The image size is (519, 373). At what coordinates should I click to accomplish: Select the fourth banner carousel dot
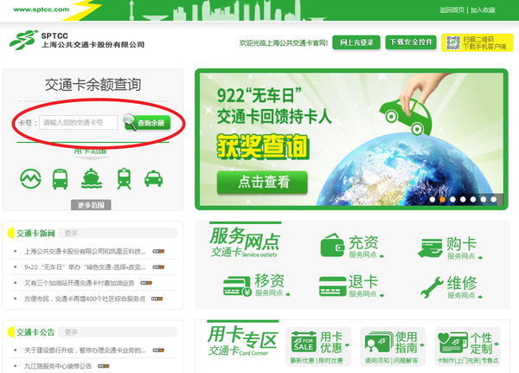pos(463,199)
